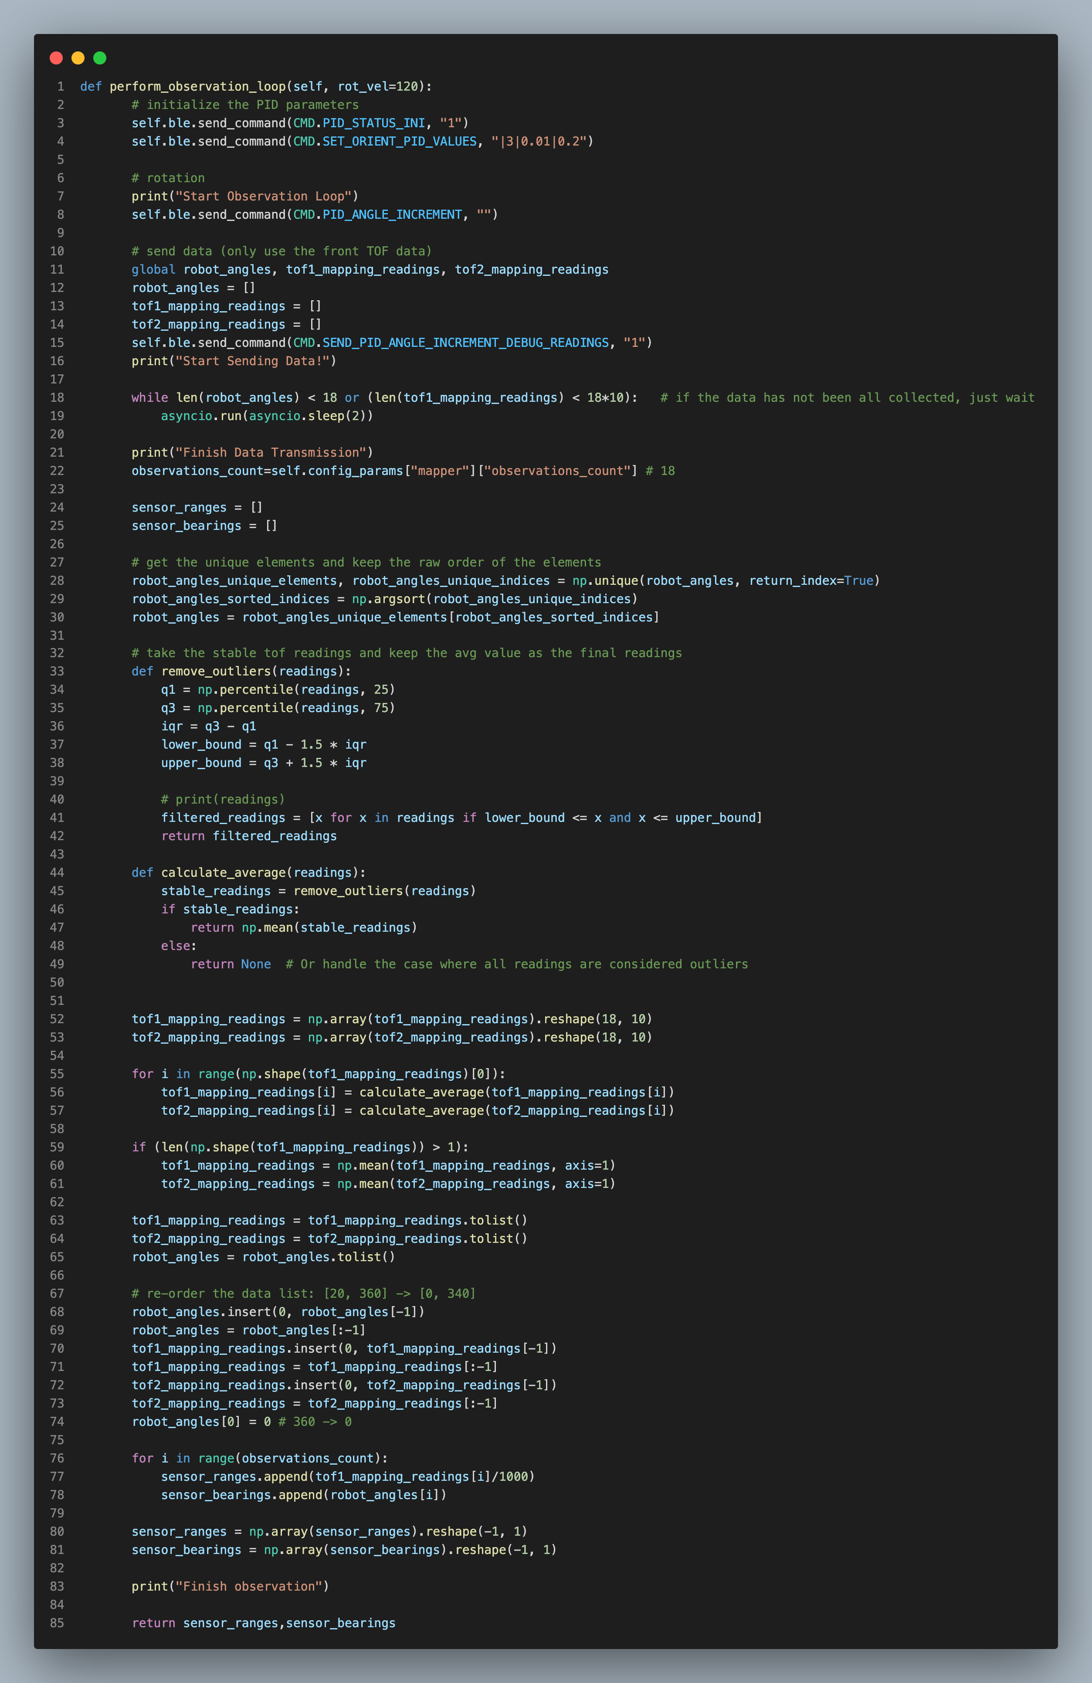The image size is (1092, 1683).
Task: Click the CMD.SET_ORIENT_PID_VALUES constant
Action: point(386,142)
